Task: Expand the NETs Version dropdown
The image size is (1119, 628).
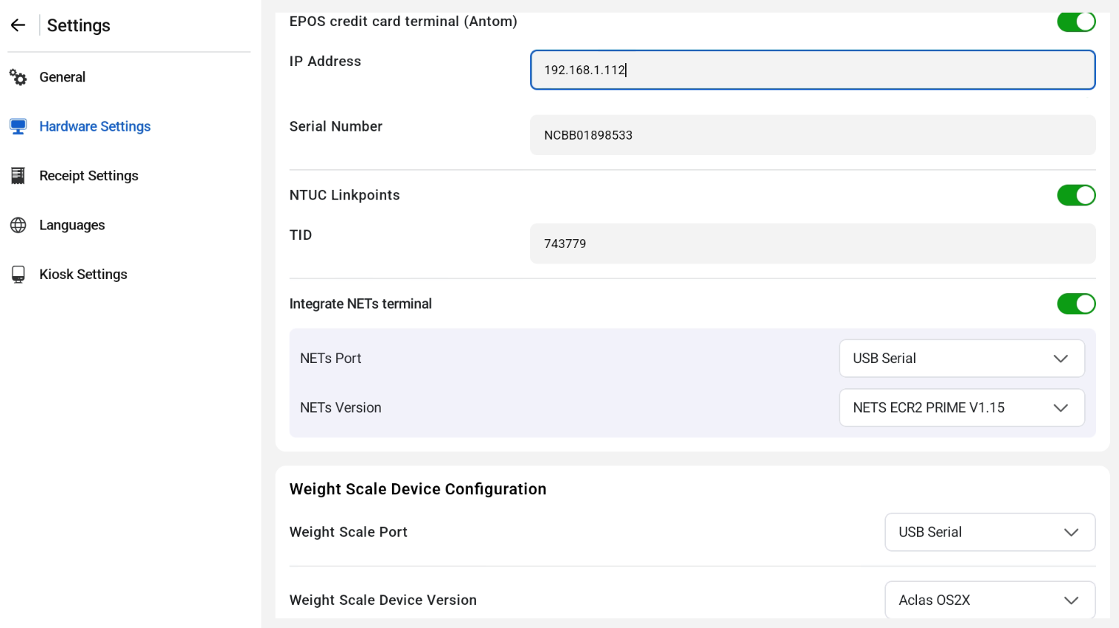Action: pyautogui.click(x=962, y=408)
